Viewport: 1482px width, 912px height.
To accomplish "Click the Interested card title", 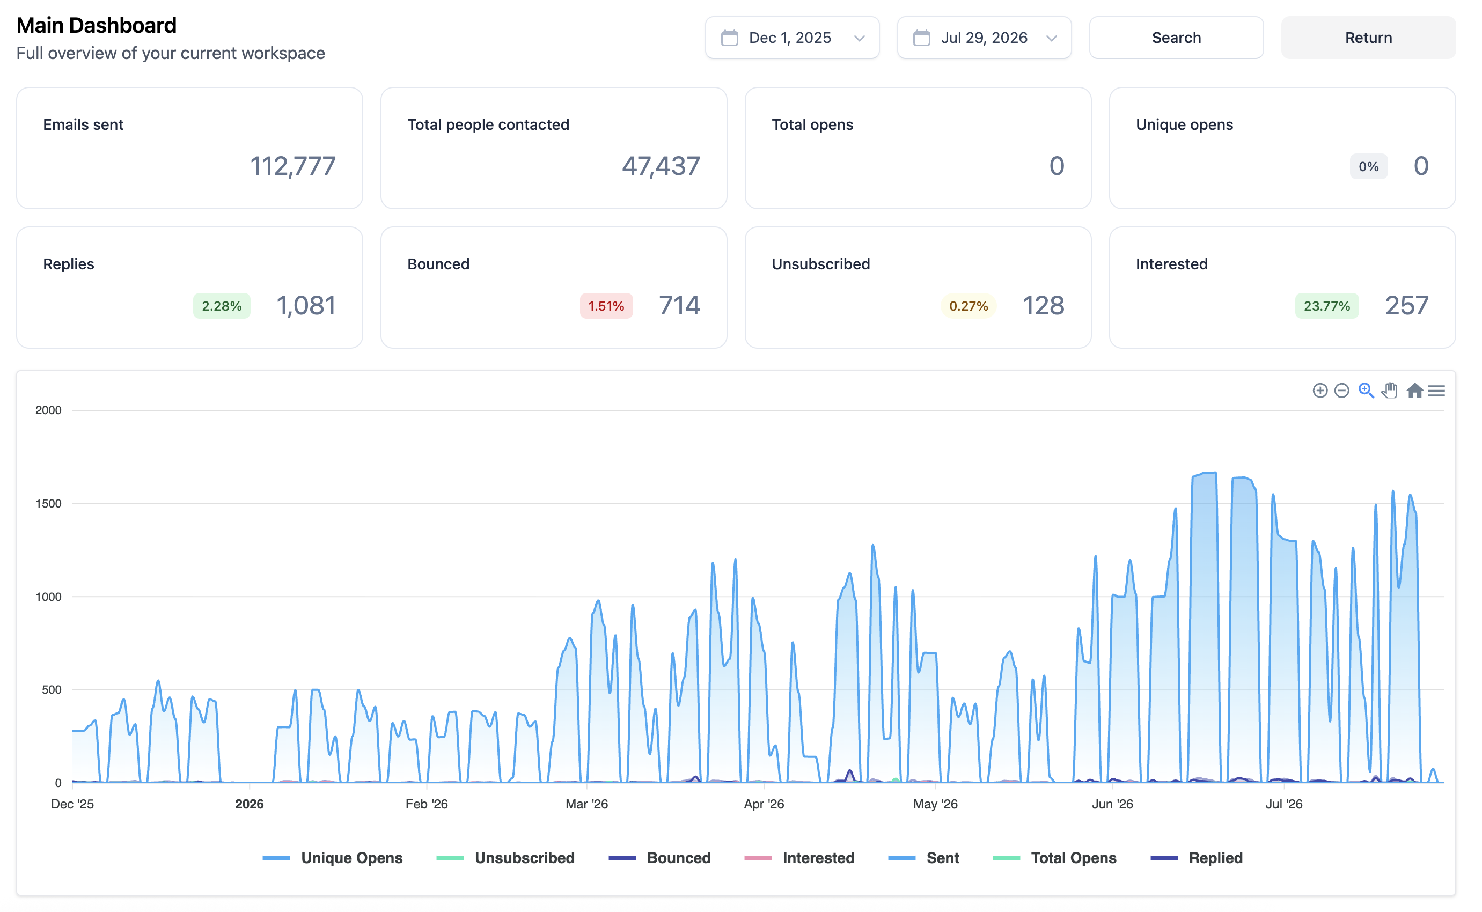I will click(x=1172, y=264).
